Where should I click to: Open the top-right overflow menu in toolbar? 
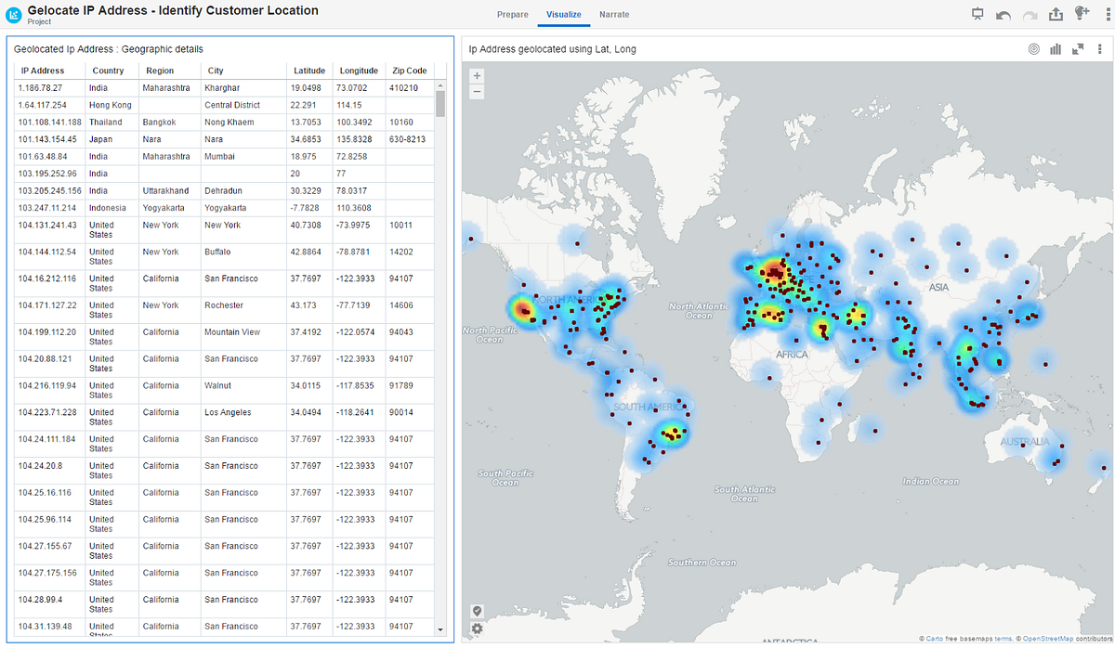(x=1108, y=14)
